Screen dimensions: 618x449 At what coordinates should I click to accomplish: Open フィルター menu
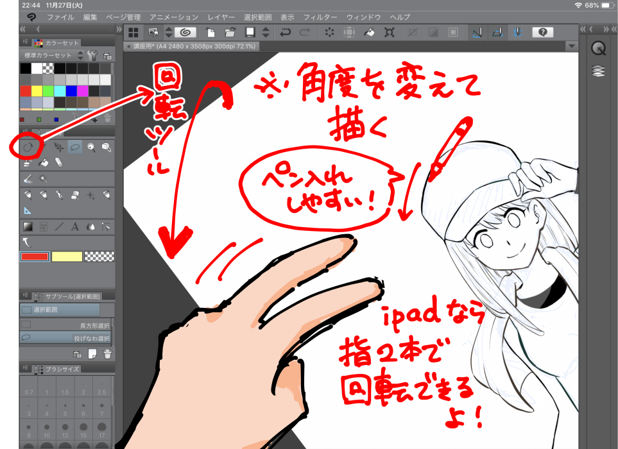coord(320,17)
